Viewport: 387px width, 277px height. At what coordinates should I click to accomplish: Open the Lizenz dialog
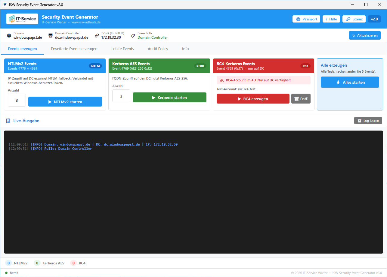[x=354, y=19]
